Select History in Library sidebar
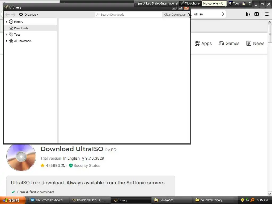Screen dimensions: 272x204 point(19,22)
